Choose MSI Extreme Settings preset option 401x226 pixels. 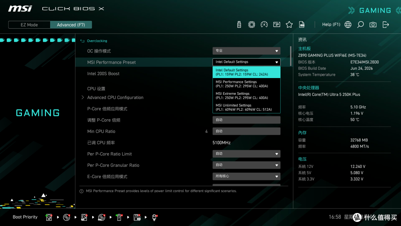[246, 96]
